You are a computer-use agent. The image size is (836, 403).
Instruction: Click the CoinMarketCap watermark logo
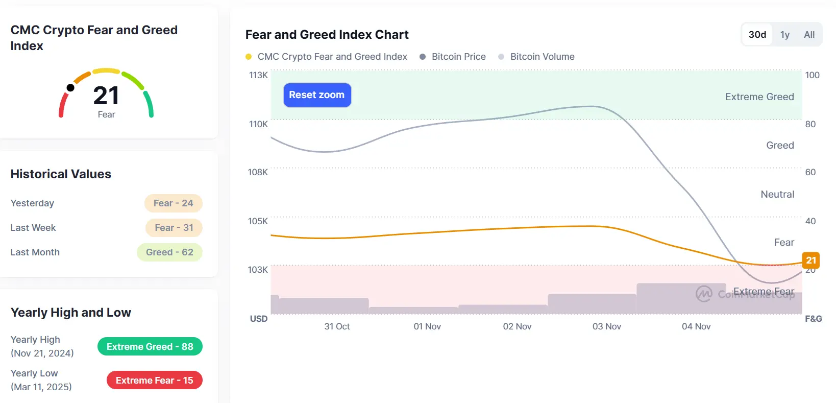pyautogui.click(x=704, y=294)
